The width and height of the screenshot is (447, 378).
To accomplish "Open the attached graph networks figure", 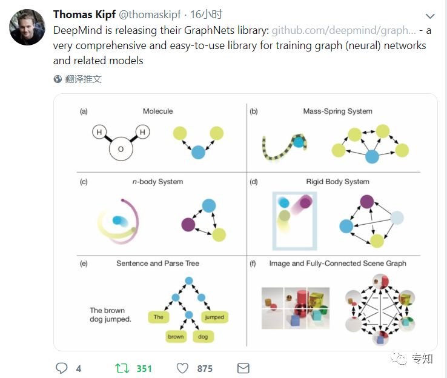I will pos(245,222).
